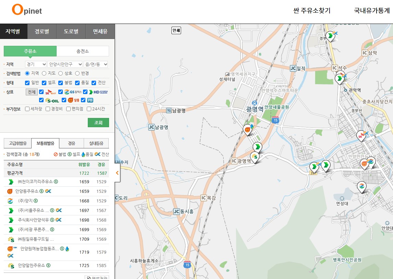Sort by the 휘발유 column header
Screen dimensions: 393x279
tap(84, 164)
